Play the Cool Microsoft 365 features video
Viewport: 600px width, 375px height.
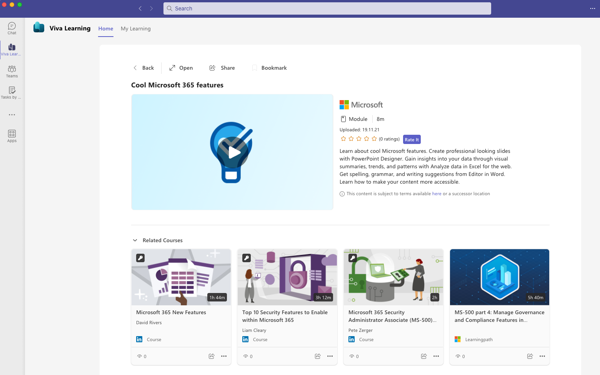tap(232, 152)
